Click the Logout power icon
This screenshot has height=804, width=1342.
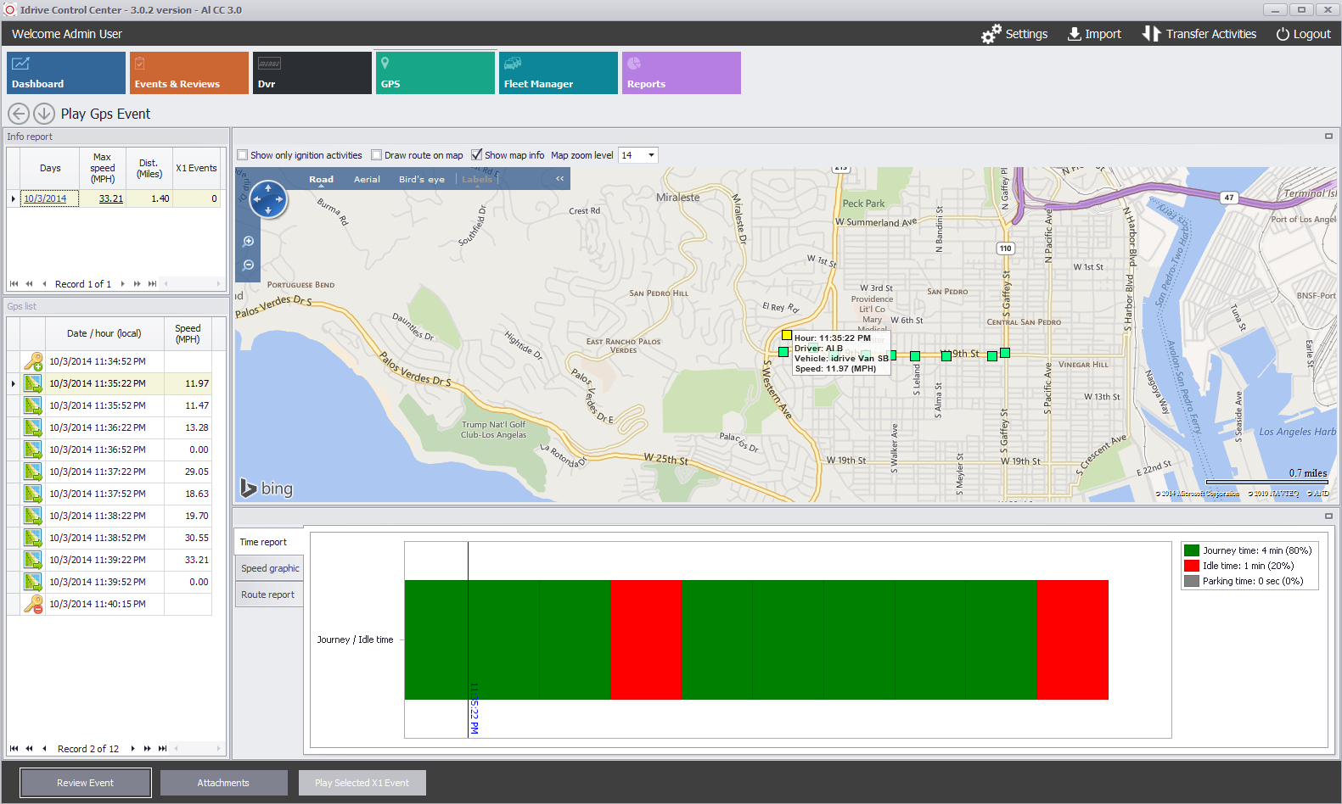tap(1283, 34)
